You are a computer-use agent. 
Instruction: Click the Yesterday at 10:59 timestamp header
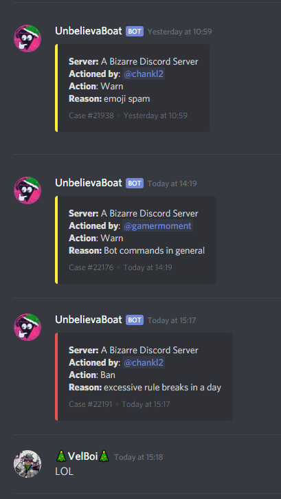pyautogui.click(x=179, y=32)
